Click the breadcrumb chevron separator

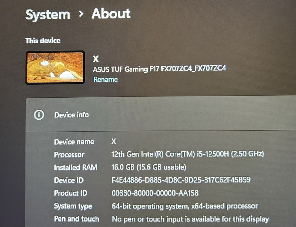click(81, 14)
